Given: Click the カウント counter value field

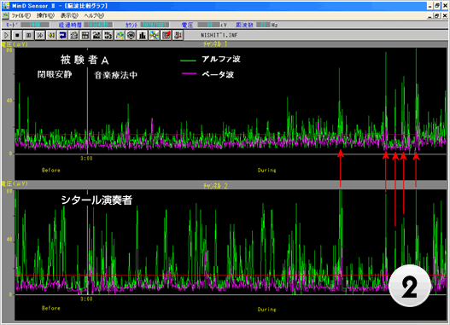Looking at the screenshot, I should [155, 25].
